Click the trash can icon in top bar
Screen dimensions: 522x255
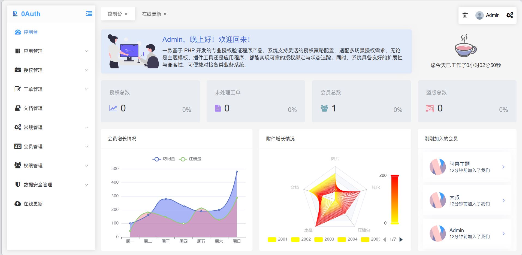[x=465, y=15]
